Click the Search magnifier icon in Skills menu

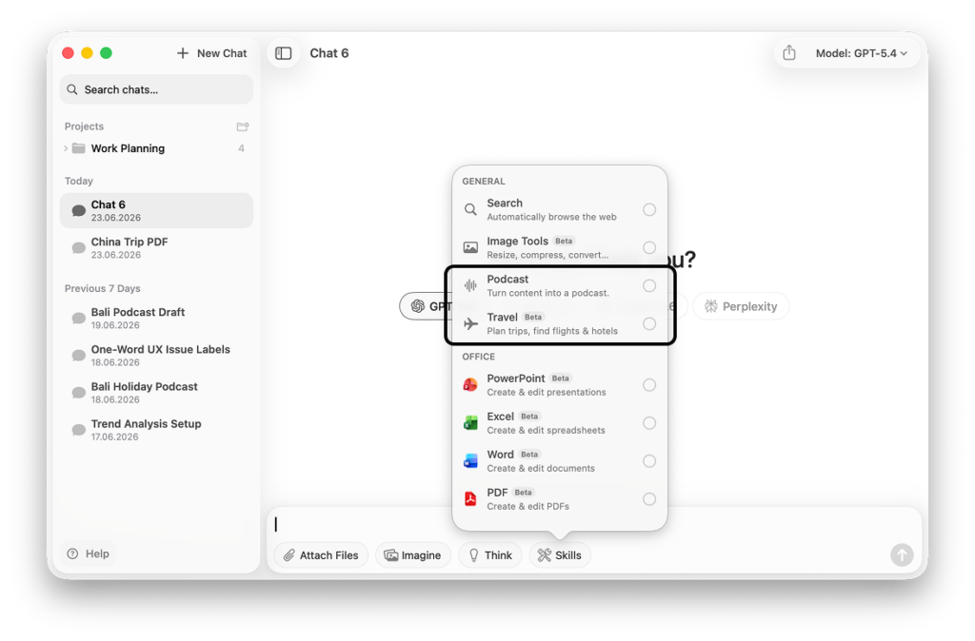470,210
